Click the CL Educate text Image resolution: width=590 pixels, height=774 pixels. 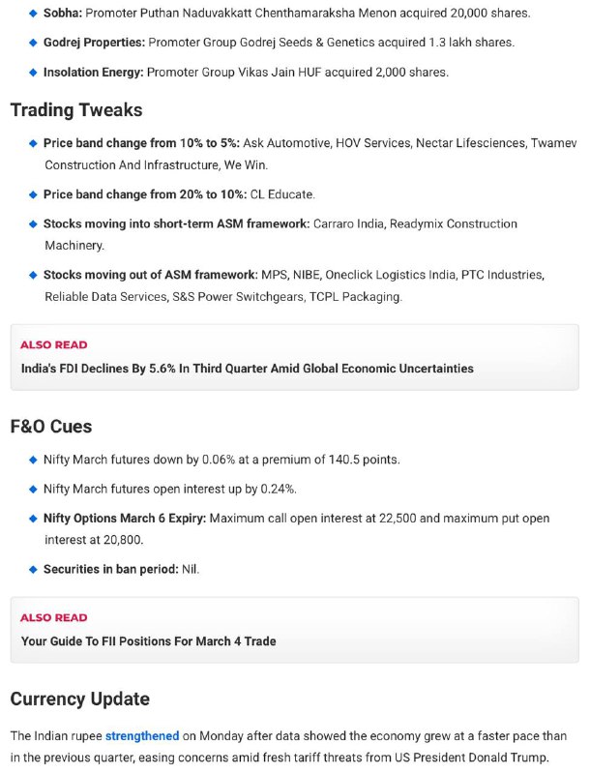[282, 194]
